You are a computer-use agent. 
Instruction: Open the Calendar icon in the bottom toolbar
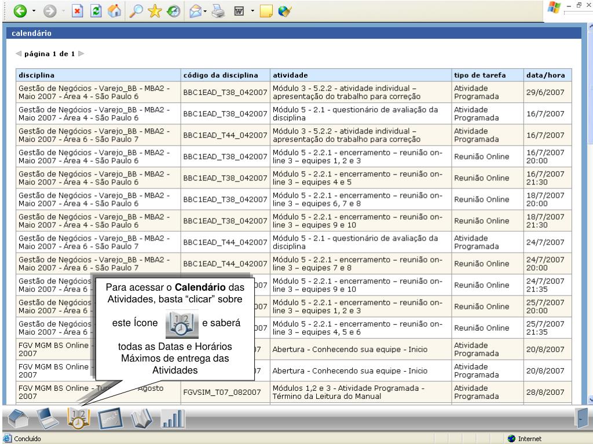click(79, 419)
